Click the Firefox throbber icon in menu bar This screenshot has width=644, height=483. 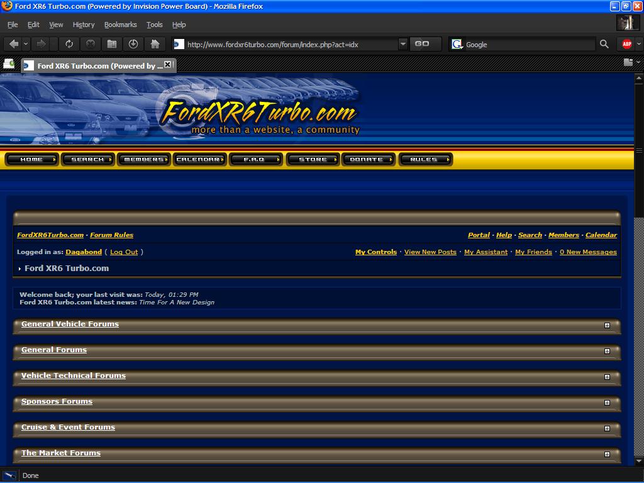click(x=628, y=23)
